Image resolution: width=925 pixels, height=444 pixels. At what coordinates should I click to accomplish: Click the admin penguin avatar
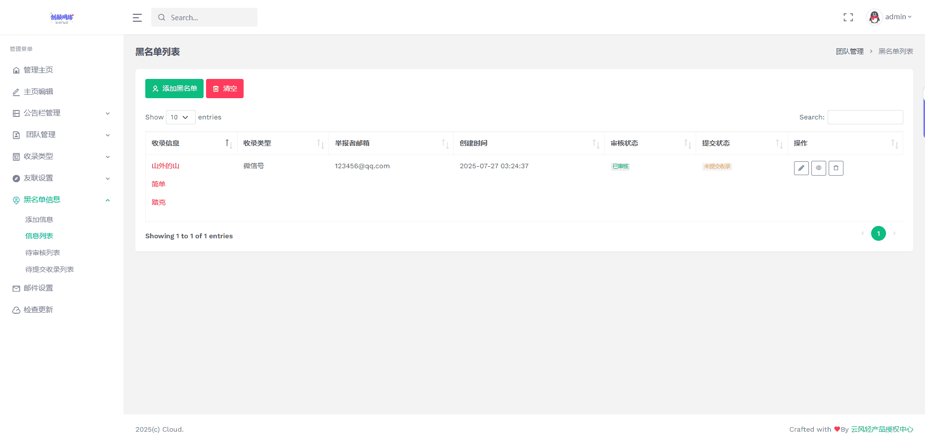[x=875, y=17]
